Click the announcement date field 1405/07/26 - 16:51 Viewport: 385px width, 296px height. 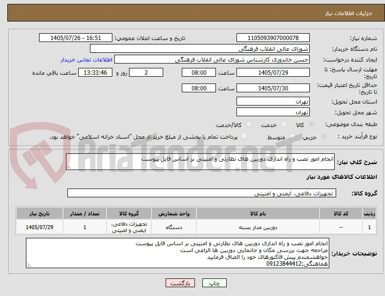[76, 38]
